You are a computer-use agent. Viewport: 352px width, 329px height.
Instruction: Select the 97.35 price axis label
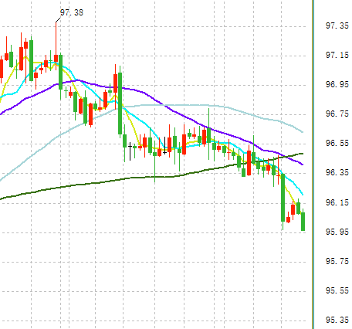click(337, 25)
